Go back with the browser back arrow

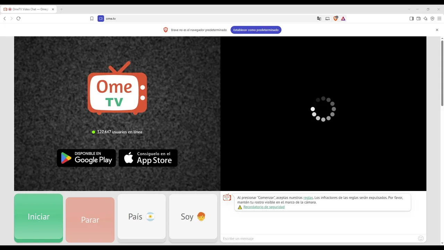coord(5,18)
